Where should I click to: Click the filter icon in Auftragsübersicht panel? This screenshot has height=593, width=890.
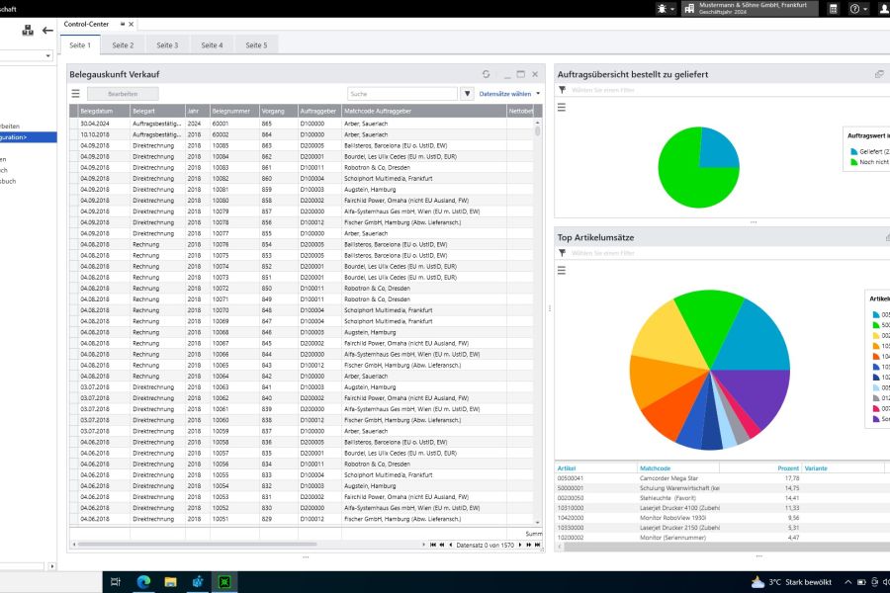tap(562, 90)
